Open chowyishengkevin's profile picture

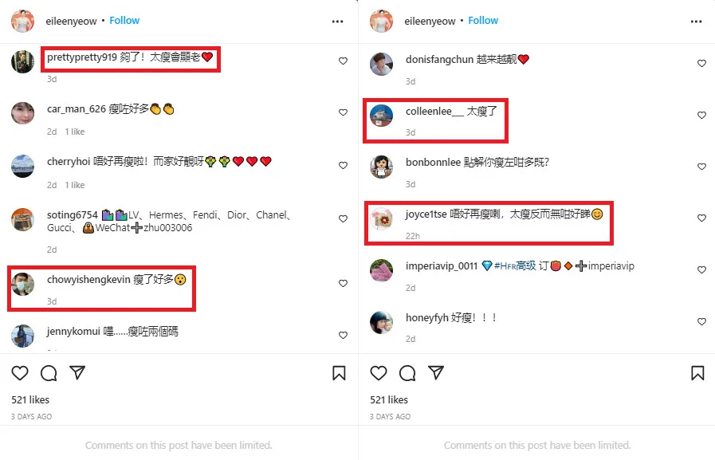(23, 284)
